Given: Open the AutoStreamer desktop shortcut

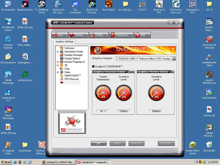Looking at the screenshot, I should [209, 94].
